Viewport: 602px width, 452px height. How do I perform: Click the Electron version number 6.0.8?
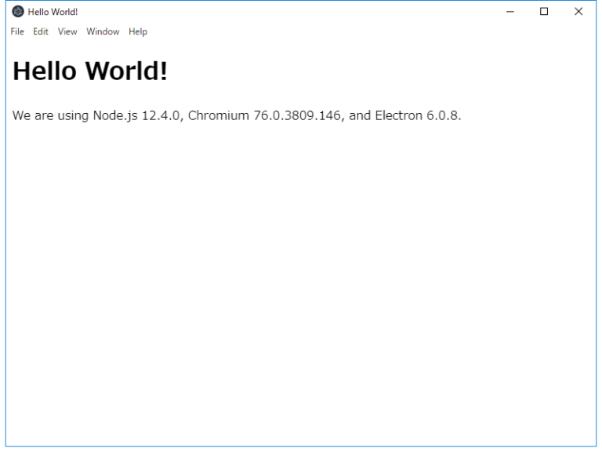pos(444,115)
